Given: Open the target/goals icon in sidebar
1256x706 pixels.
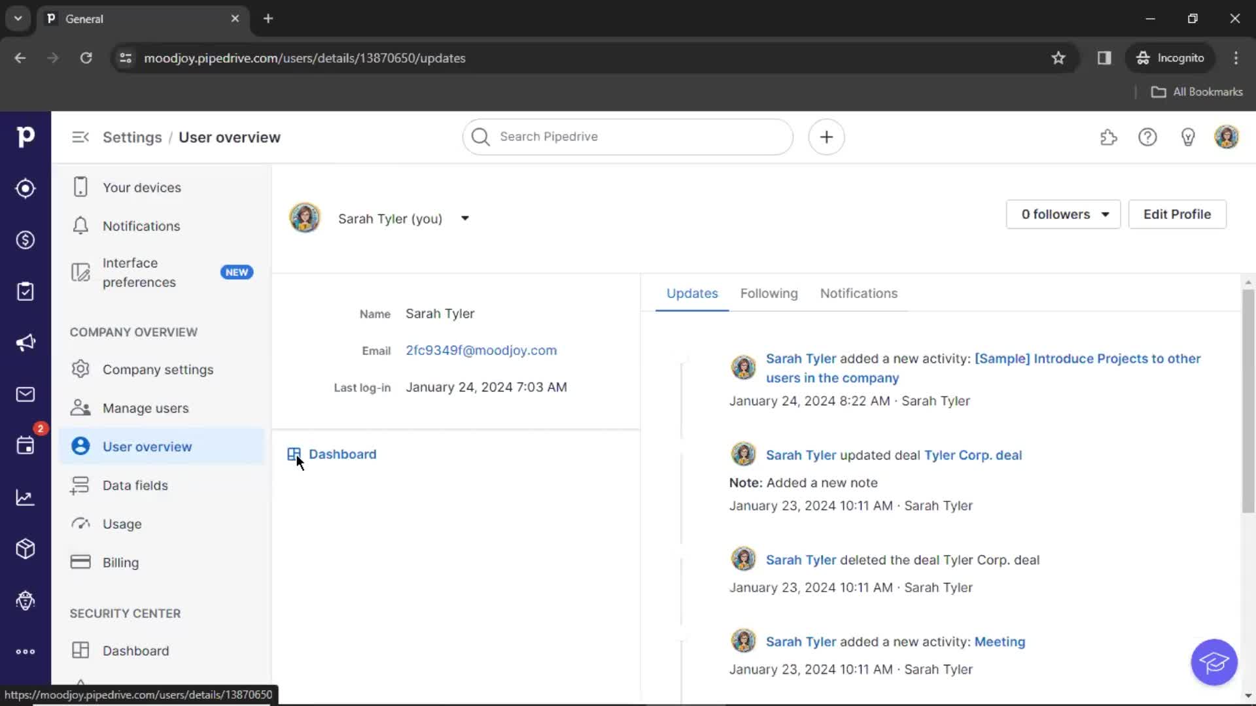Looking at the screenshot, I should point(26,188).
